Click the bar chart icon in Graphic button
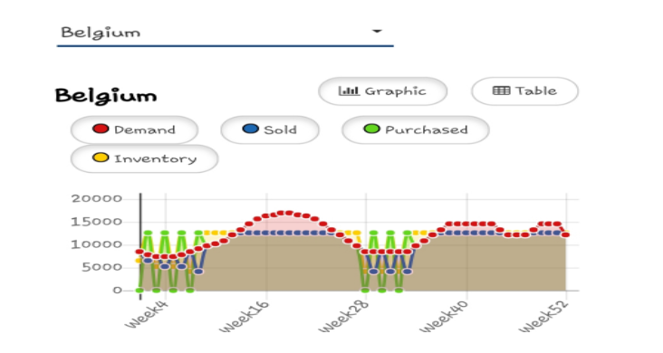This screenshot has width=663, height=353. pos(349,91)
